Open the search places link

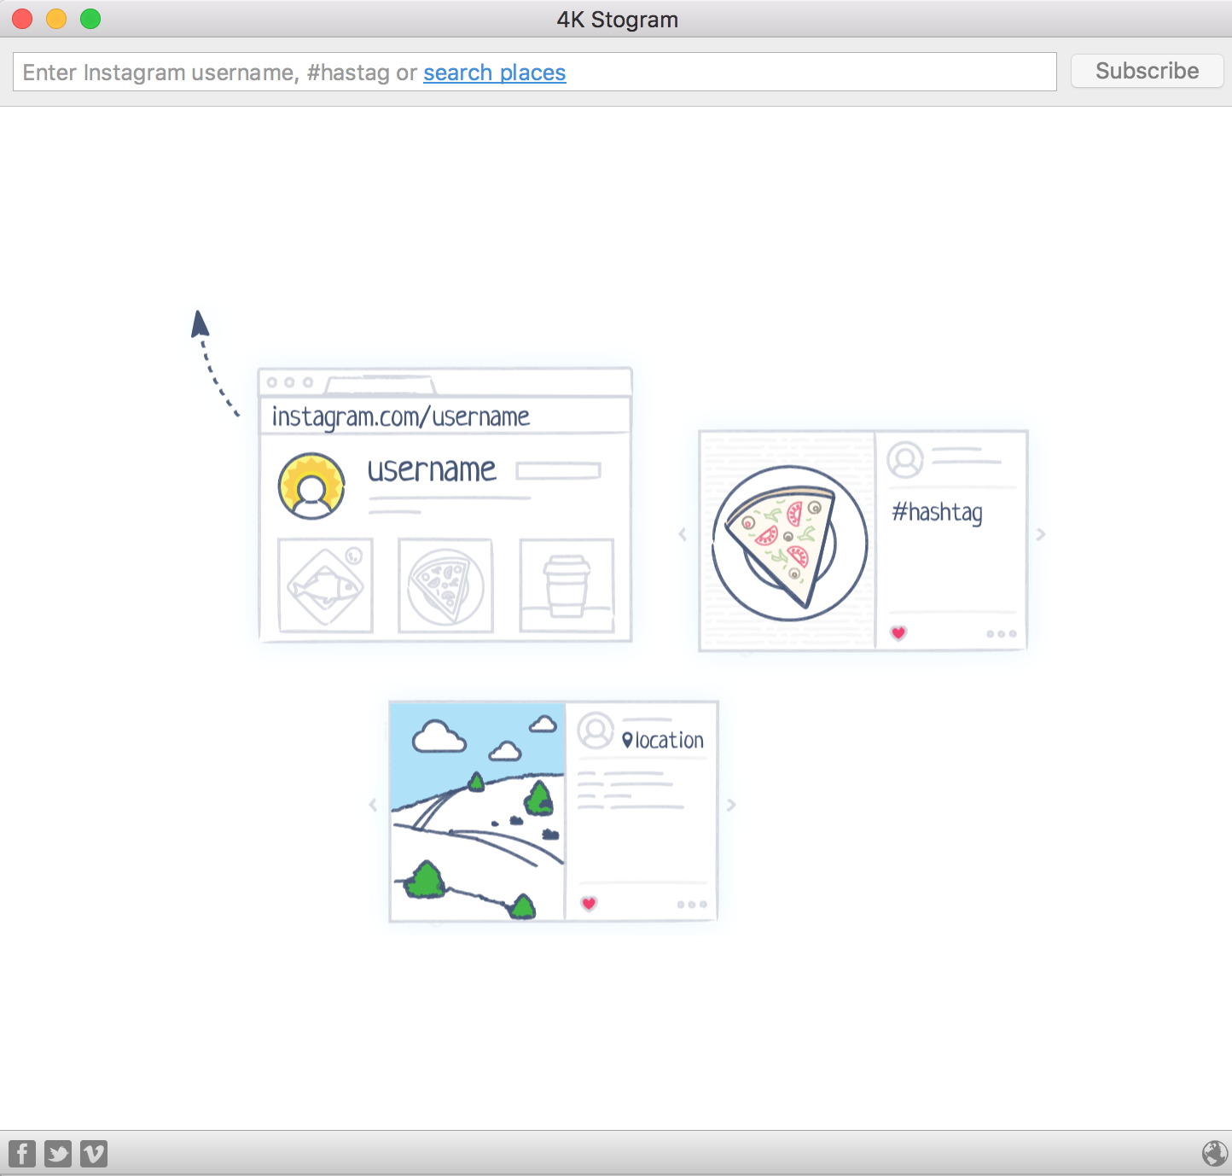coord(495,73)
